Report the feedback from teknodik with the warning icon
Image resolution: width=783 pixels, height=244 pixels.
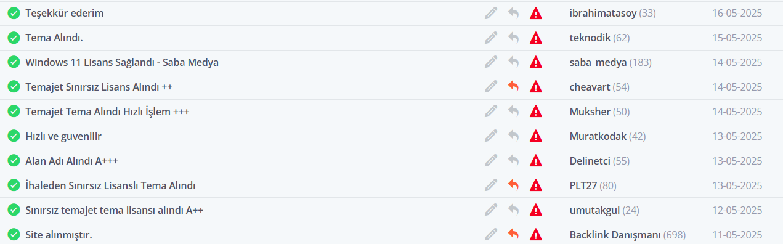tap(536, 38)
